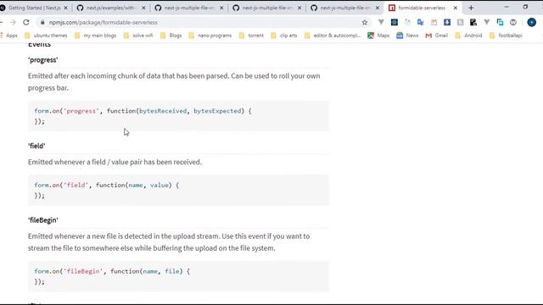Image resolution: width=543 pixels, height=305 pixels.
Task: Go forward in browser history
Action: click(x=14, y=23)
